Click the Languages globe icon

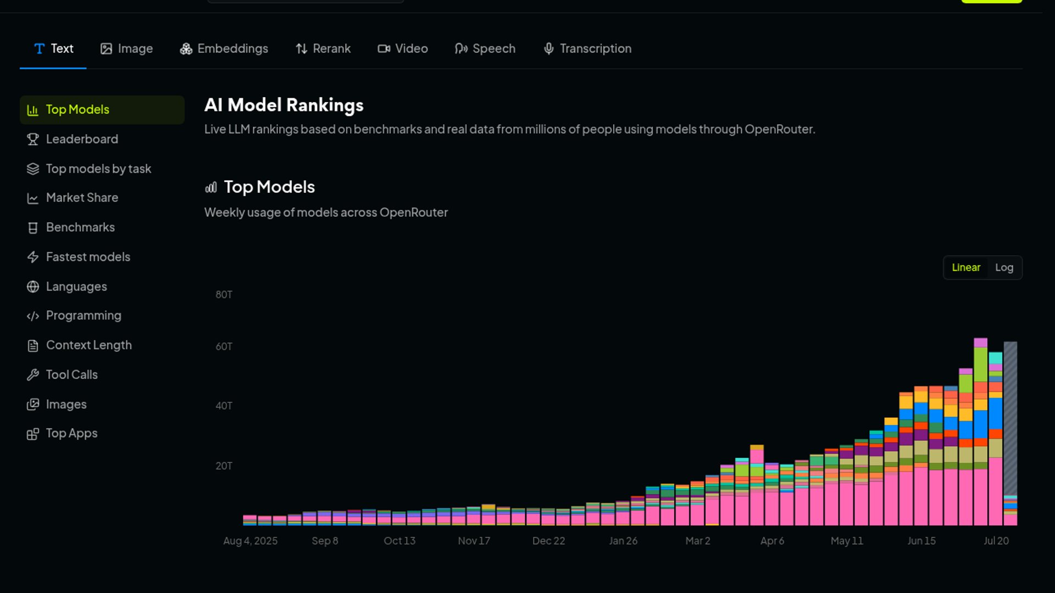coord(33,287)
